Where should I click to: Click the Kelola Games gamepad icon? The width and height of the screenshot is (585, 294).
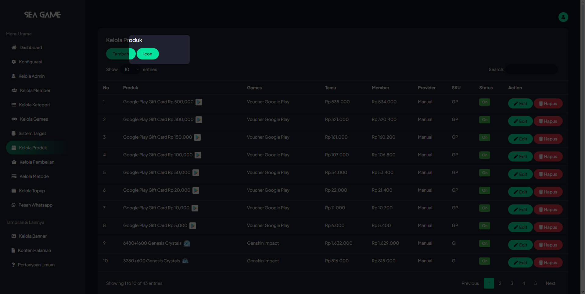tap(14, 119)
